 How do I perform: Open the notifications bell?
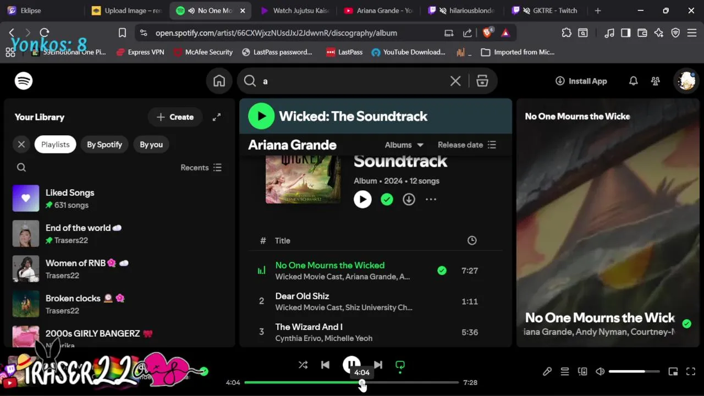[x=634, y=81]
